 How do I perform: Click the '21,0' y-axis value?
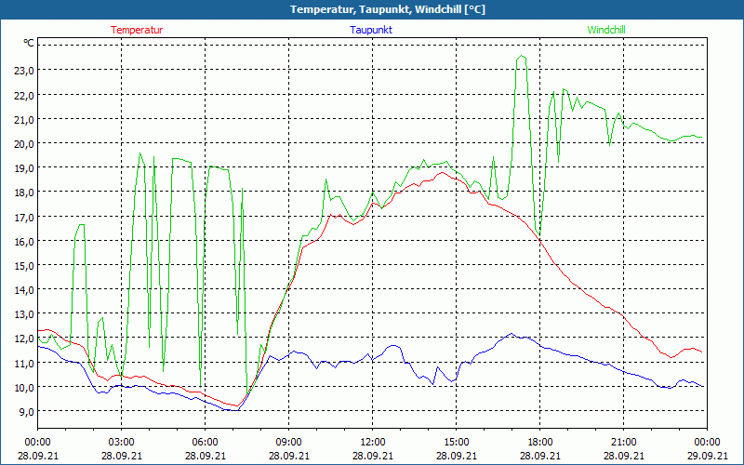click(24, 119)
